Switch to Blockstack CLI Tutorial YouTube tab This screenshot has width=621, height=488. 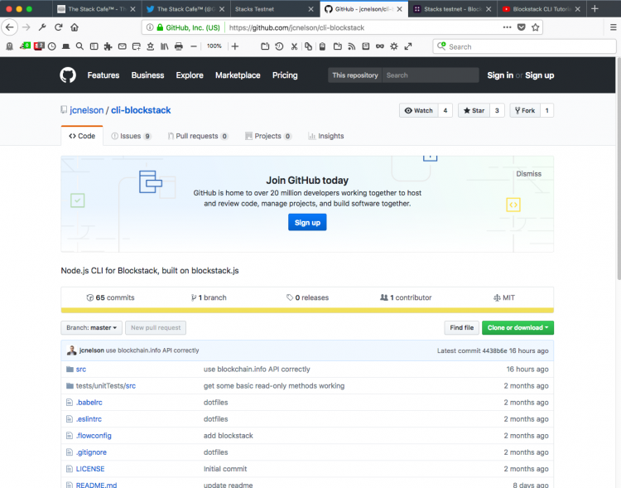point(542,9)
